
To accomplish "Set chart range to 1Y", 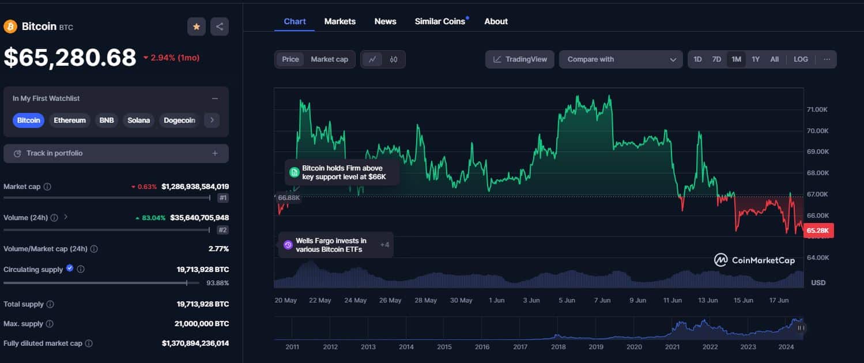I will 756,59.
